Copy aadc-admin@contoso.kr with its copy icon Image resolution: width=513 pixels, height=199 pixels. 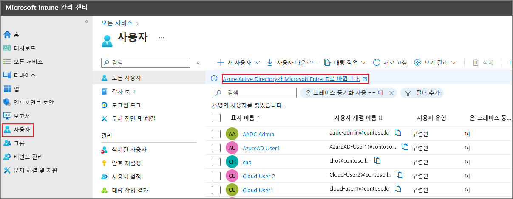tap(398, 133)
